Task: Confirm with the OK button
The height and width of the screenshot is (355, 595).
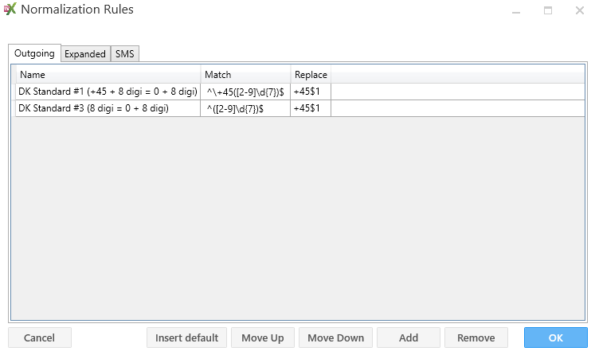Action: tap(555, 337)
